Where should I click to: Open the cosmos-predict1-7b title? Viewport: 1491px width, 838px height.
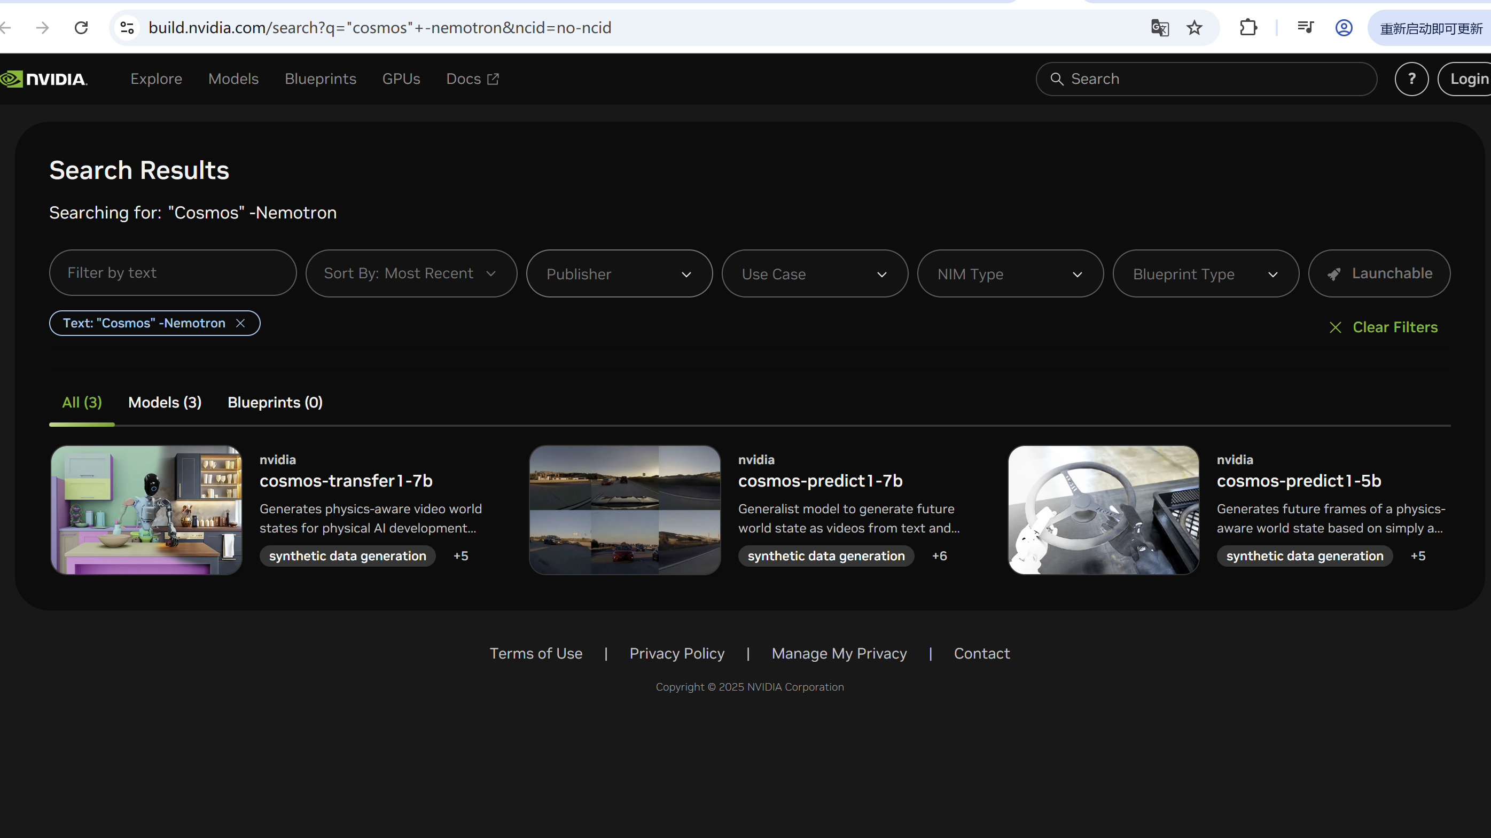(821, 481)
